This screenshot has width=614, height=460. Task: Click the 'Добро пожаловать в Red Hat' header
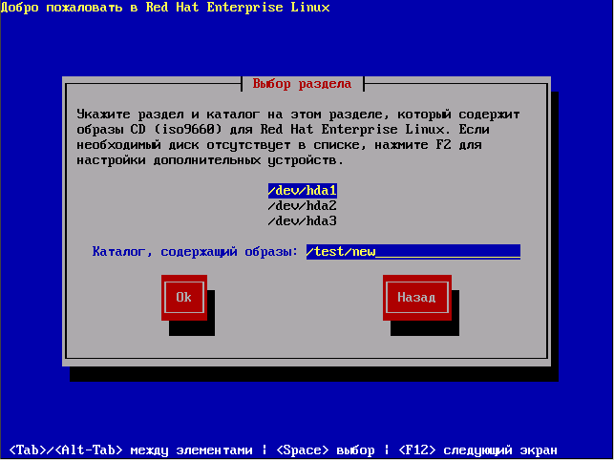pos(100,8)
